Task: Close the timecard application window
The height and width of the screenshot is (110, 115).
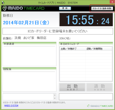Action: coord(112,2)
